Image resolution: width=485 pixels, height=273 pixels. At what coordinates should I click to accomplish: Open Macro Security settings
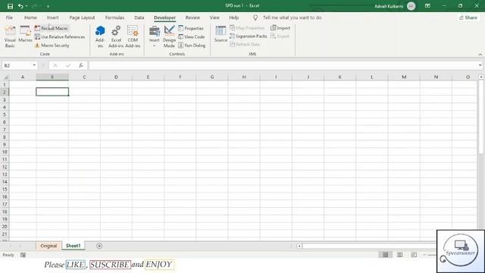pyautogui.click(x=52, y=45)
